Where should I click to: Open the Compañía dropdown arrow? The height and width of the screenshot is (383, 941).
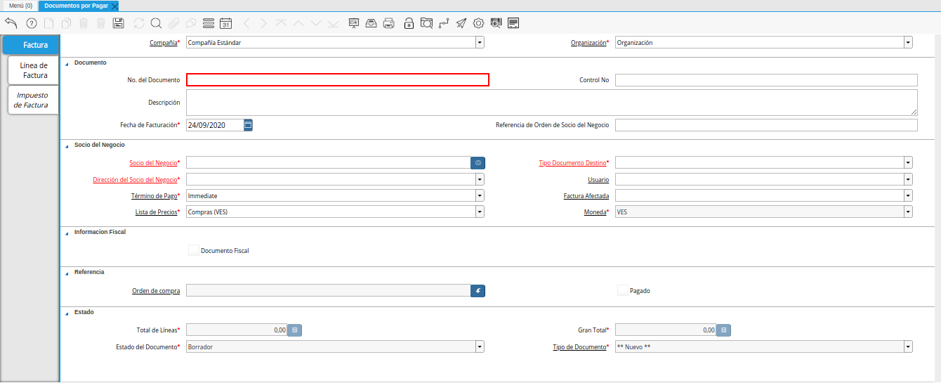click(x=480, y=43)
